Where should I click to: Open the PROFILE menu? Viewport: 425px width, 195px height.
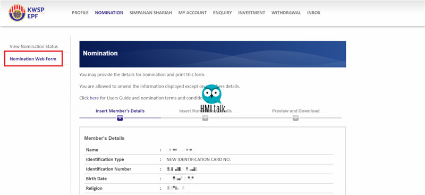point(80,13)
